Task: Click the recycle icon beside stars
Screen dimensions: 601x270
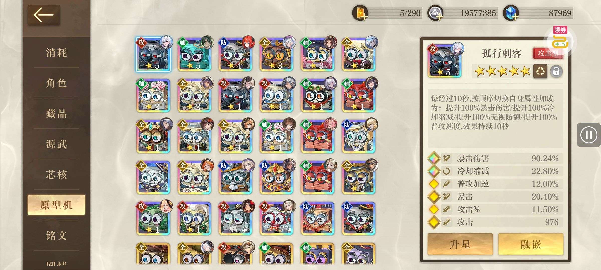Action: [x=540, y=71]
